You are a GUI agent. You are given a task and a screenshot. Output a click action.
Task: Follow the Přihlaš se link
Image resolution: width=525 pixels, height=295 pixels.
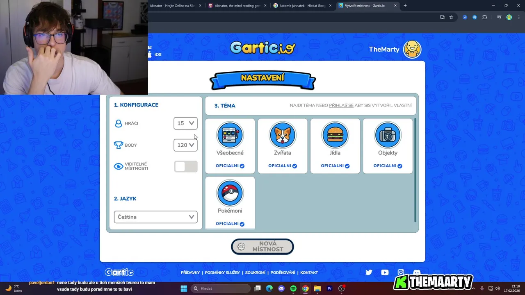click(341, 105)
